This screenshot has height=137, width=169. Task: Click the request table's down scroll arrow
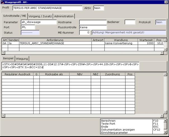tap(165, 49)
